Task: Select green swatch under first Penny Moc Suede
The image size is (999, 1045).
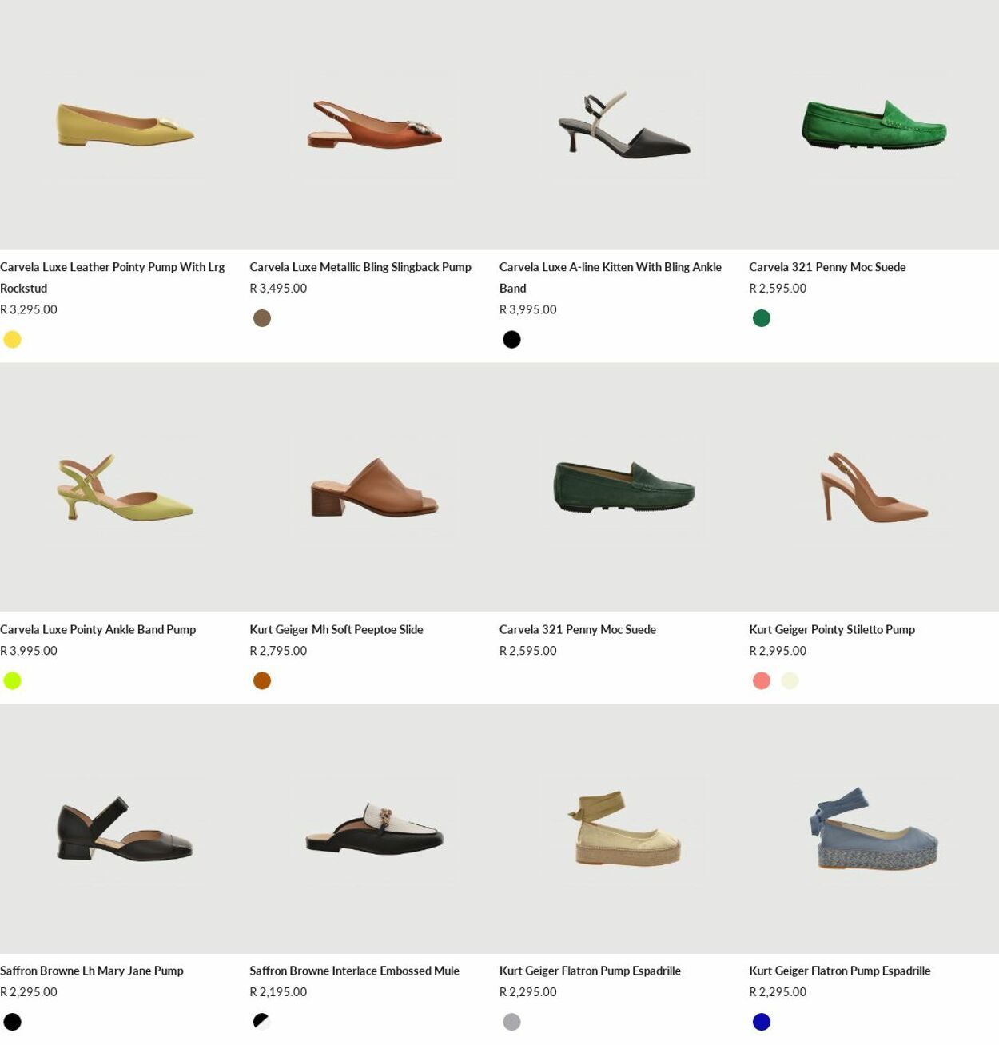Action: [x=762, y=318]
